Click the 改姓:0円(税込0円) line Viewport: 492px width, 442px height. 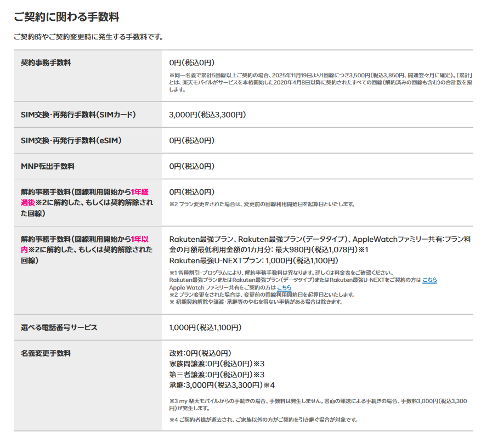pos(200,353)
